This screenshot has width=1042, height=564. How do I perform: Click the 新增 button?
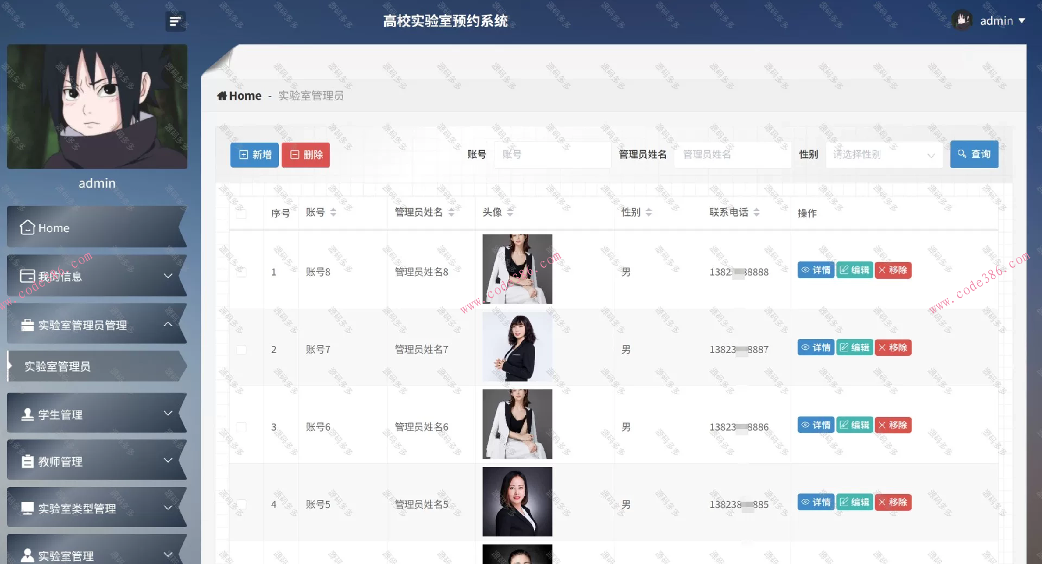(254, 155)
